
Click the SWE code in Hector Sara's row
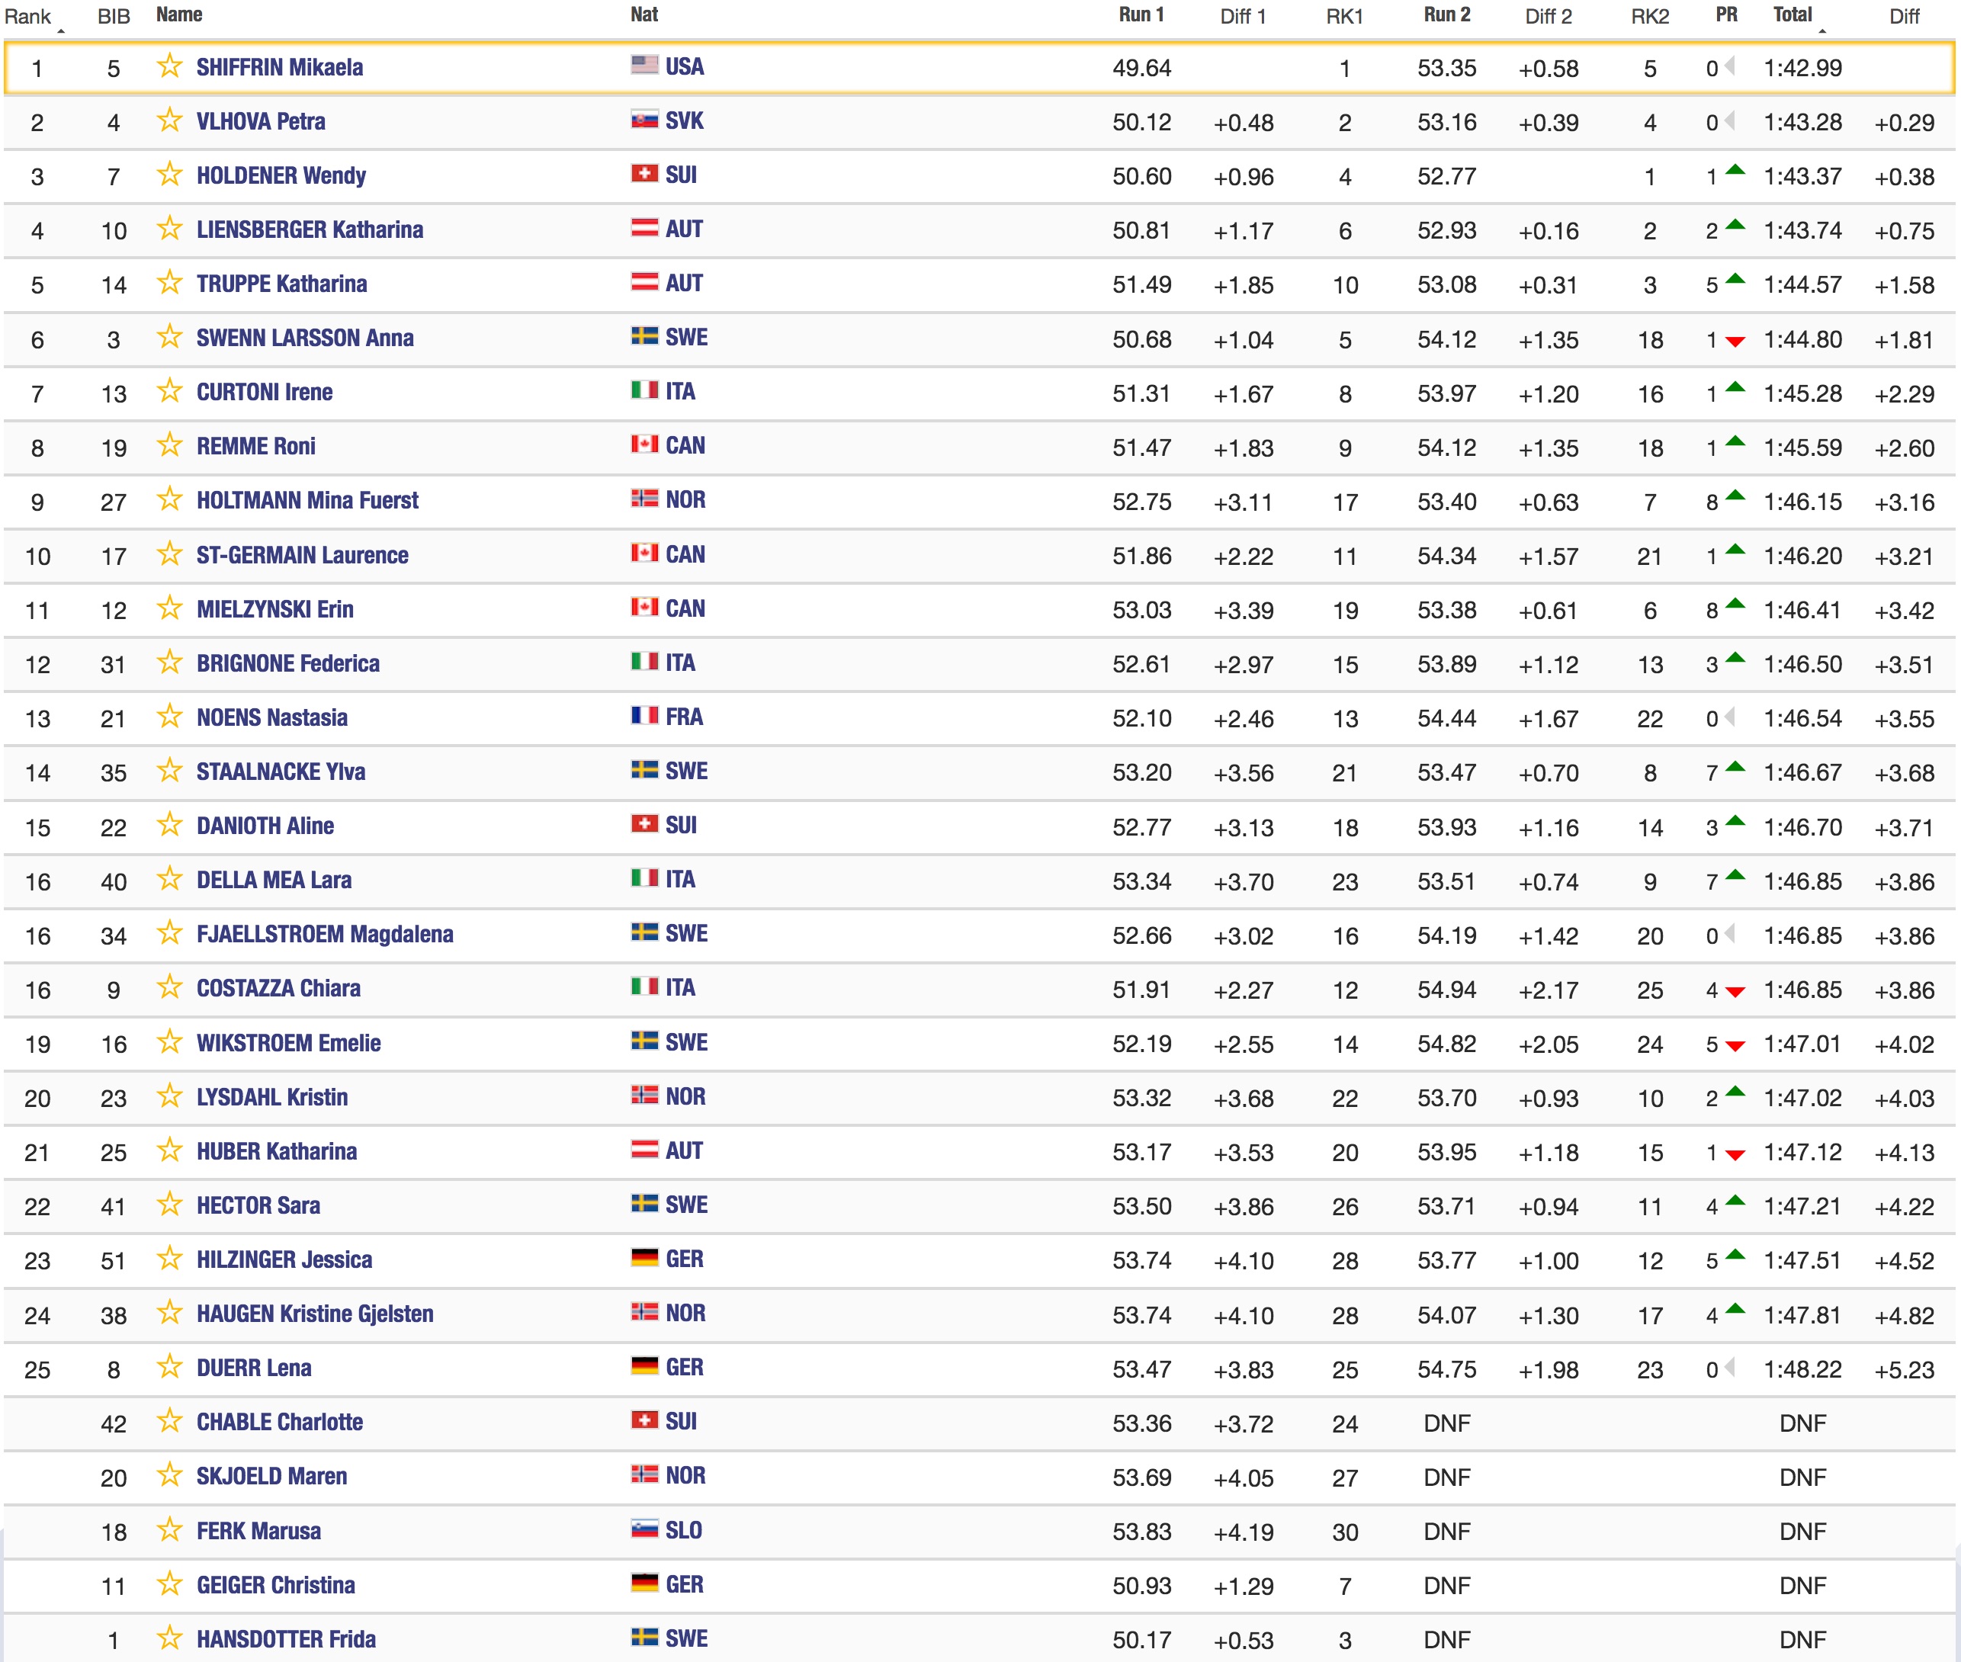[x=686, y=1205]
